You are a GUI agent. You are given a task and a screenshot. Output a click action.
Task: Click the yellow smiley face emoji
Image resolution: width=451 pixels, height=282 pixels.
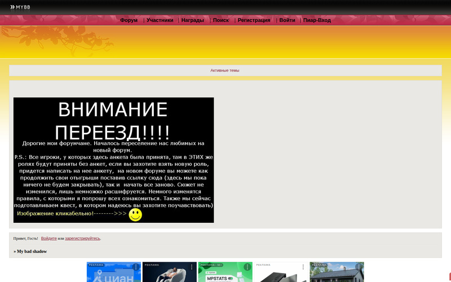click(135, 215)
